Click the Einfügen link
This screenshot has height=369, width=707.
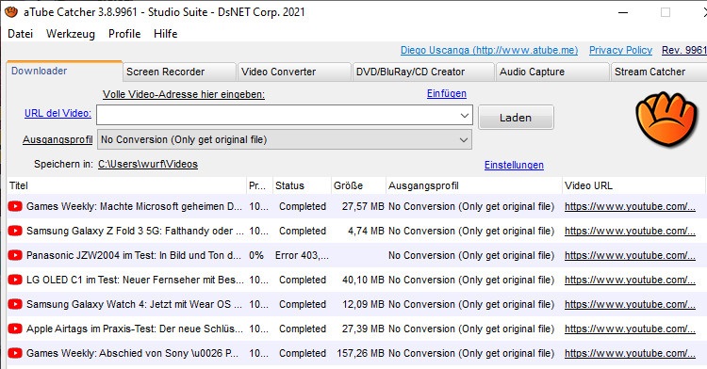(x=447, y=93)
